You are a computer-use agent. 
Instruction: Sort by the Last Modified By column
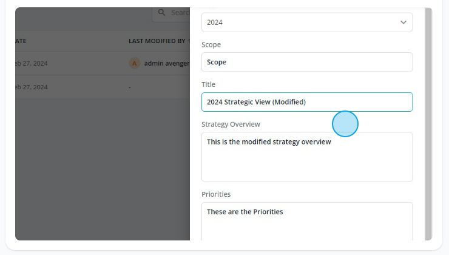click(x=157, y=41)
